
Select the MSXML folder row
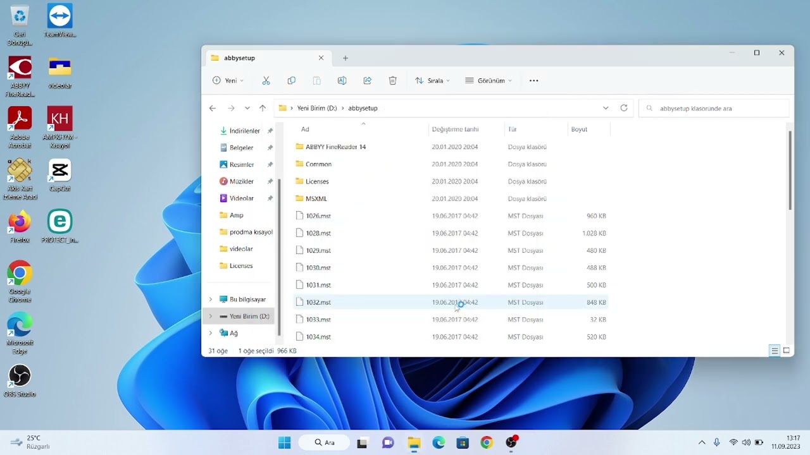pos(451,198)
